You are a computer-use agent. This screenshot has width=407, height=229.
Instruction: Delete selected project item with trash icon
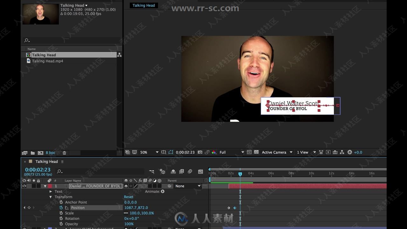click(x=64, y=153)
